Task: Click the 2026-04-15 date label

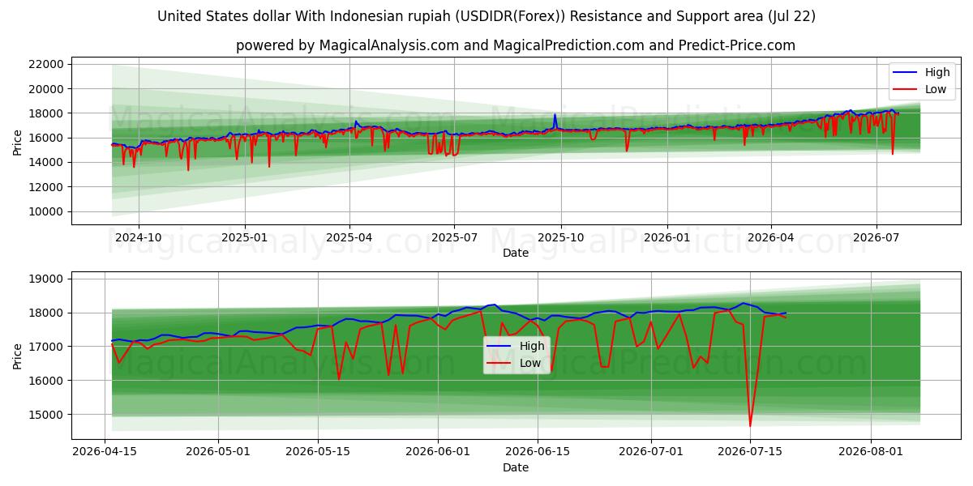Action: (x=105, y=452)
